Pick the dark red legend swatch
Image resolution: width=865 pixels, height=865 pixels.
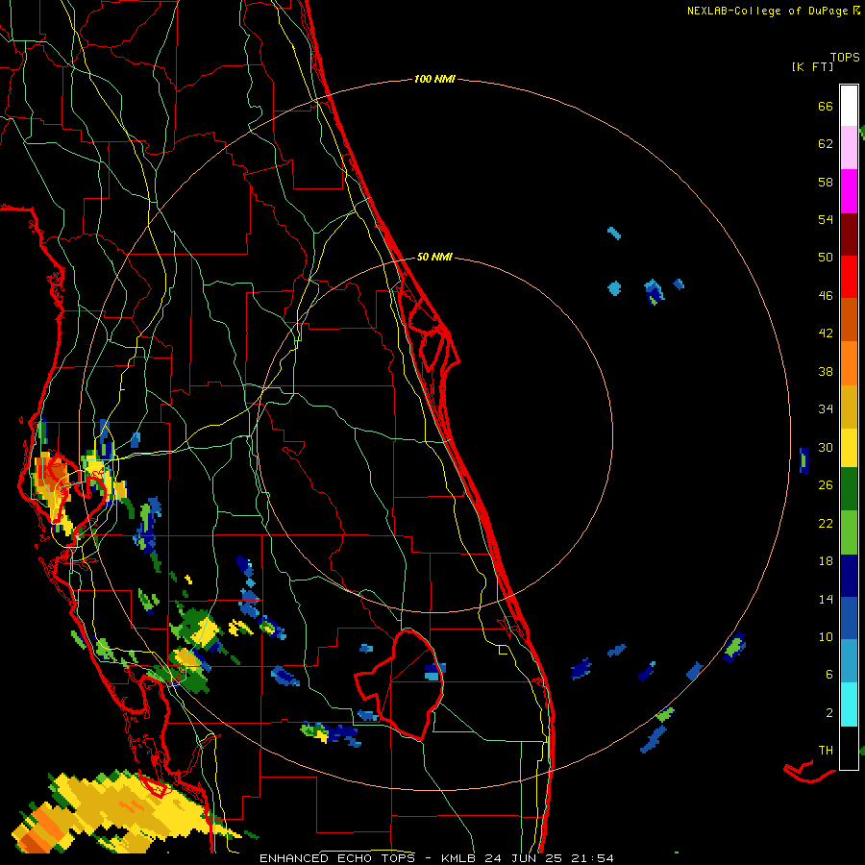tap(849, 235)
